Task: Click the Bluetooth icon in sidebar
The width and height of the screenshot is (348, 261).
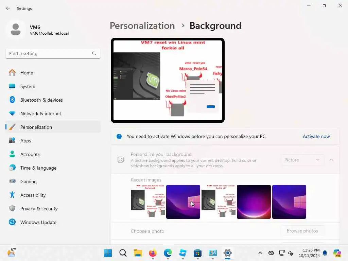Action: 12,100
